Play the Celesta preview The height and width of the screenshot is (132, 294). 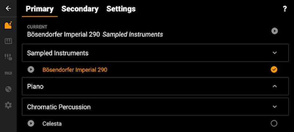point(31,123)
